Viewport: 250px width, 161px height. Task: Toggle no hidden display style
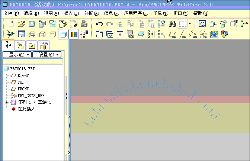click(x=52, y=34)
